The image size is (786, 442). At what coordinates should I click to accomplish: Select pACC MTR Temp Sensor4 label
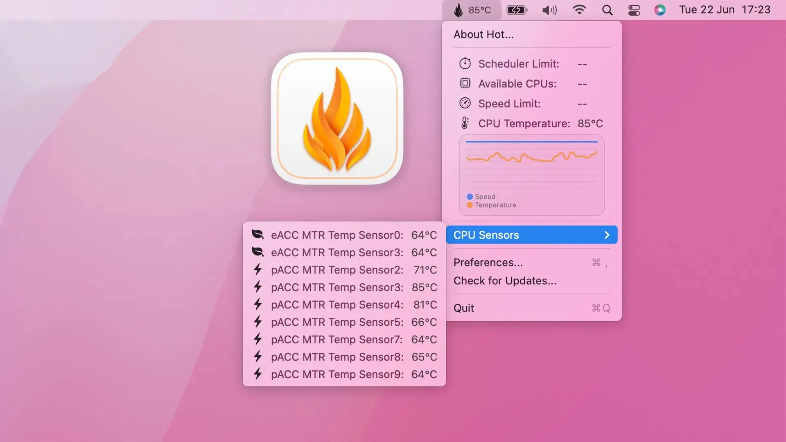337,305
